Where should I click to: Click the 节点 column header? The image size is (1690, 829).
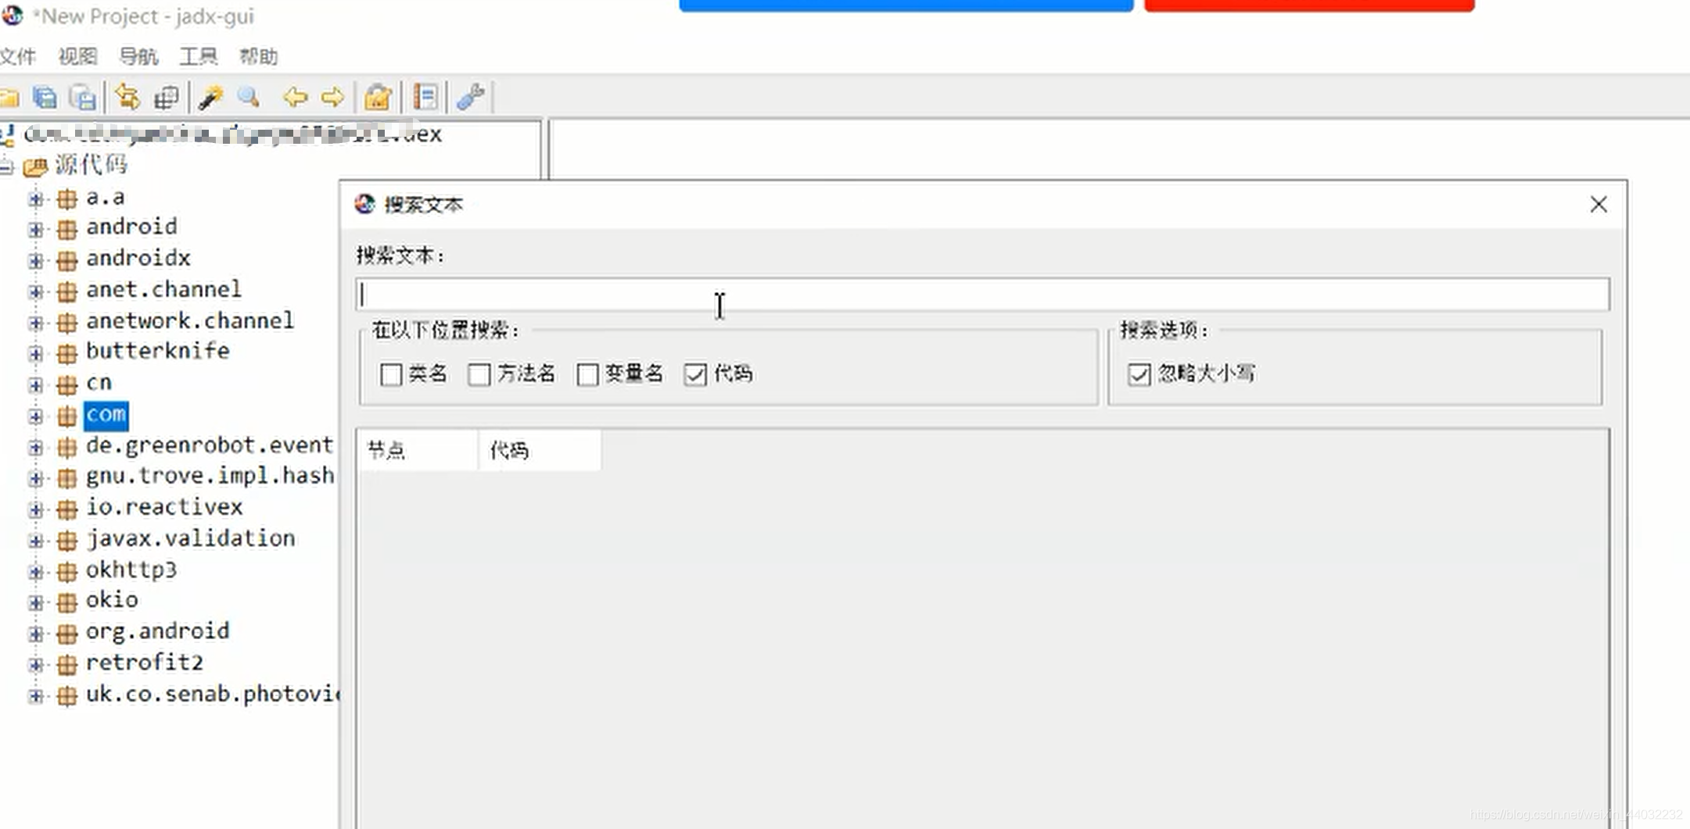tap(418, 450)
